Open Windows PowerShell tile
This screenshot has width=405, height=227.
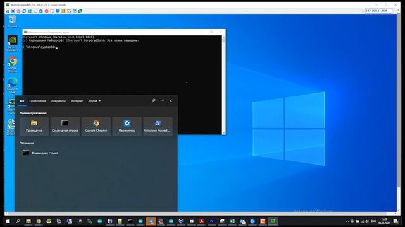pos(158,126)
